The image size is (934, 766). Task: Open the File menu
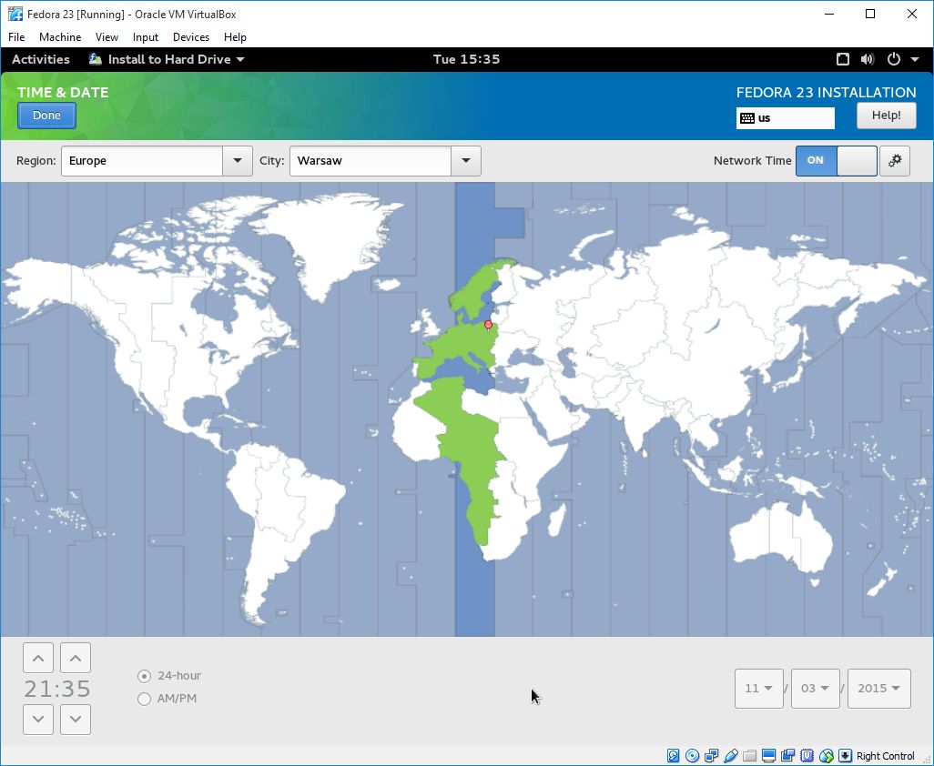[x=16, y=37]
